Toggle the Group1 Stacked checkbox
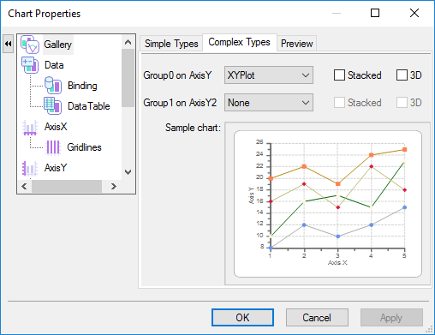Viewport: 435px width, 335px height. 339,103
